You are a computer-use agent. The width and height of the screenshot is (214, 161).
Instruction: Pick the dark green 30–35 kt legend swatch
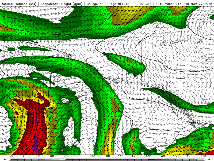pos(14,160)
